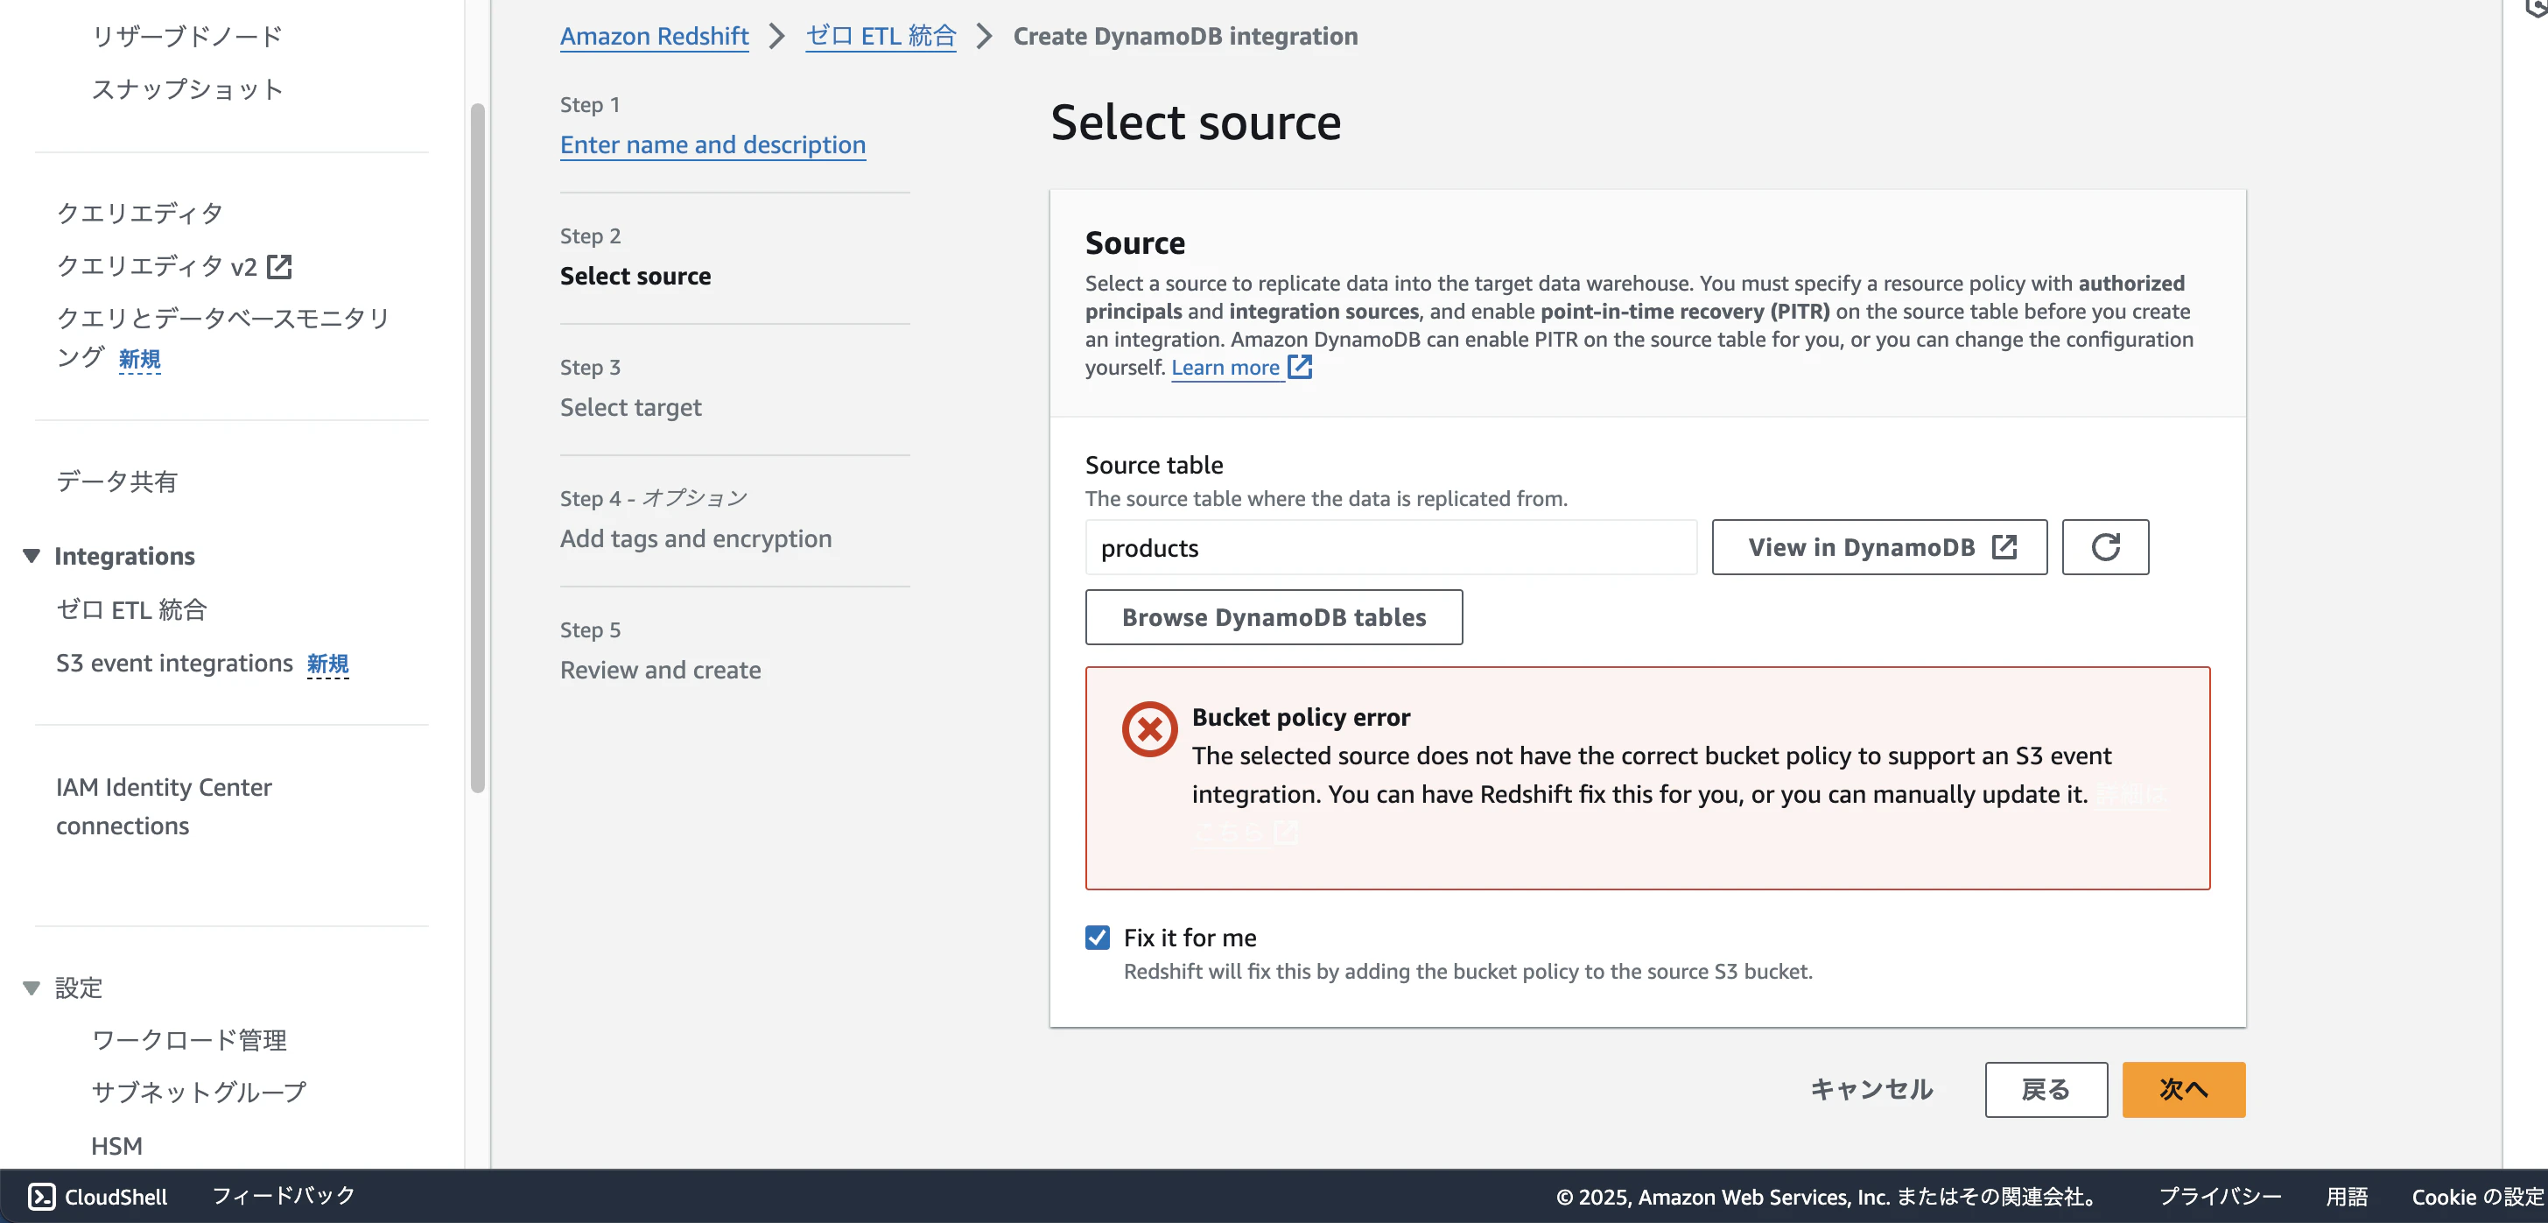2548x1223 pixels.
Task: Click the external link icon on Query Editor v2
Action: pyautogui.click(x=280, y=265)
